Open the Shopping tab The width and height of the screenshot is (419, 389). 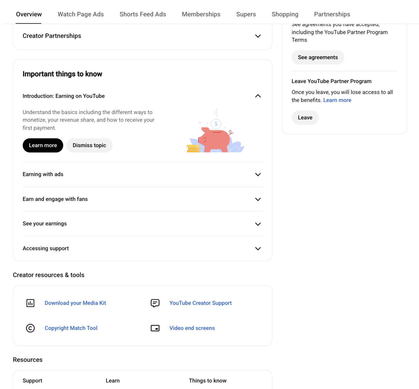(285, 14)
